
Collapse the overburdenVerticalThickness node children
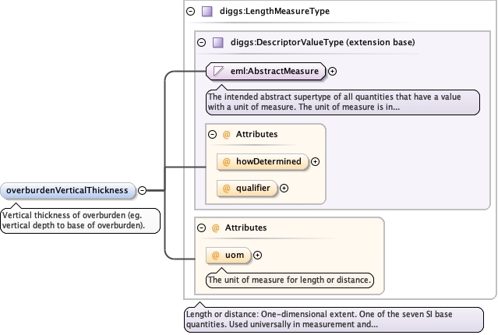pos(143,189)
